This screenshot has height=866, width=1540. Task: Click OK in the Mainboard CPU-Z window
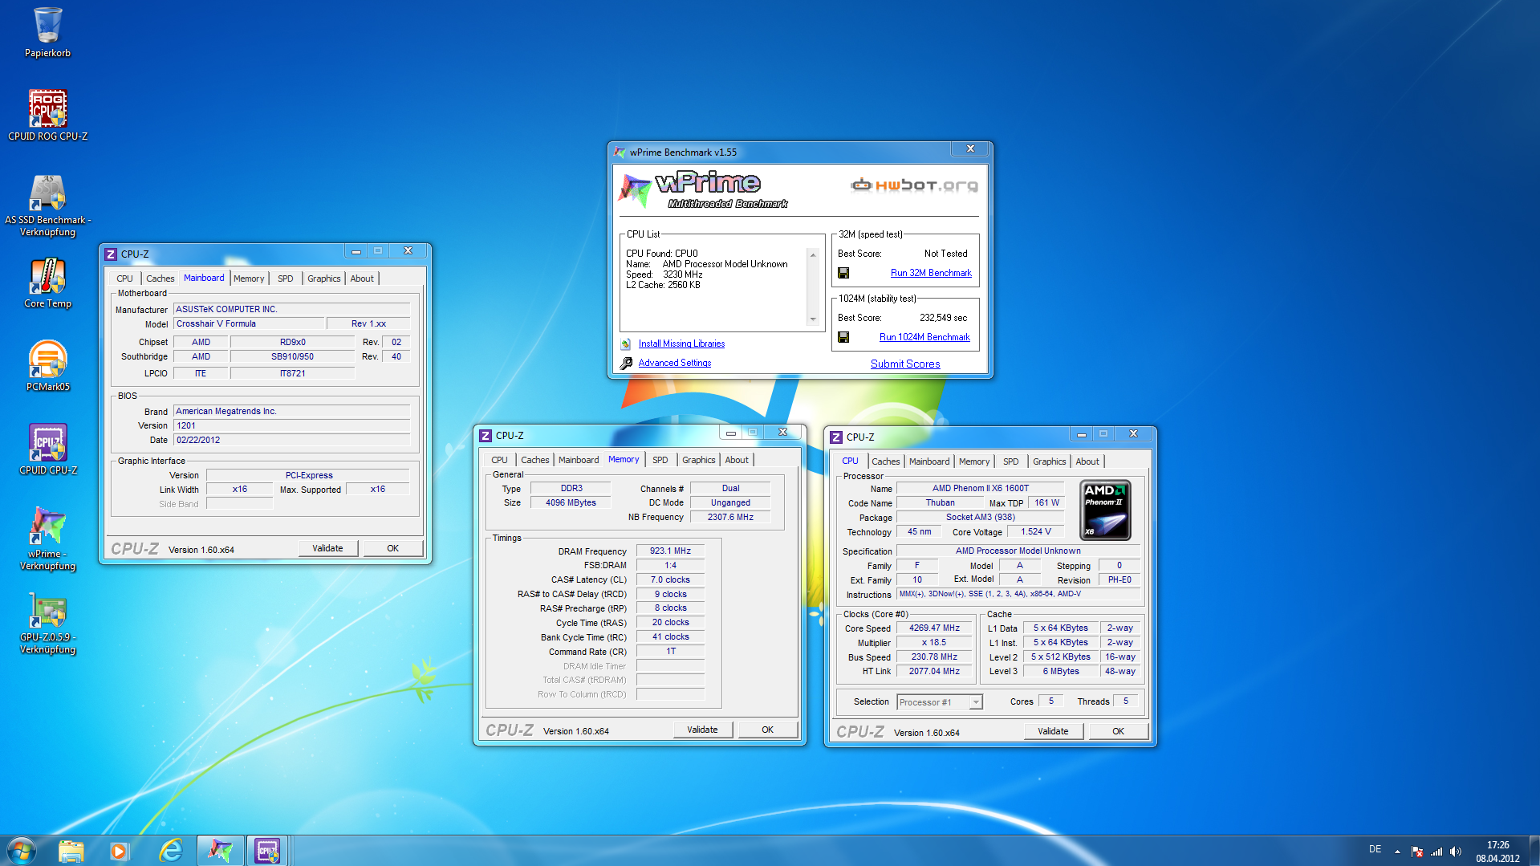pyautogui.click(x=392, y=548)
